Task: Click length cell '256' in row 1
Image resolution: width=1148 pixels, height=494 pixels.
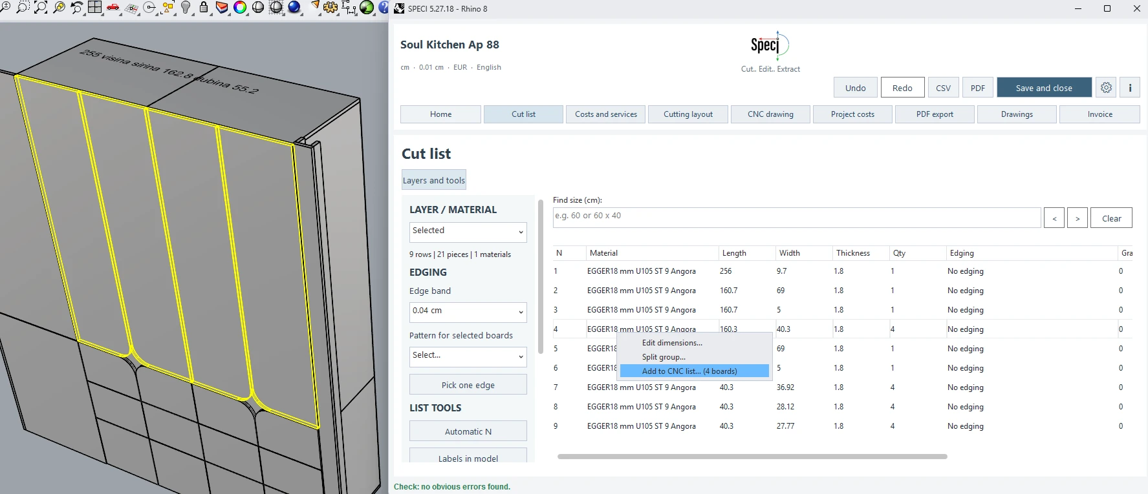Action: [726, 271]
